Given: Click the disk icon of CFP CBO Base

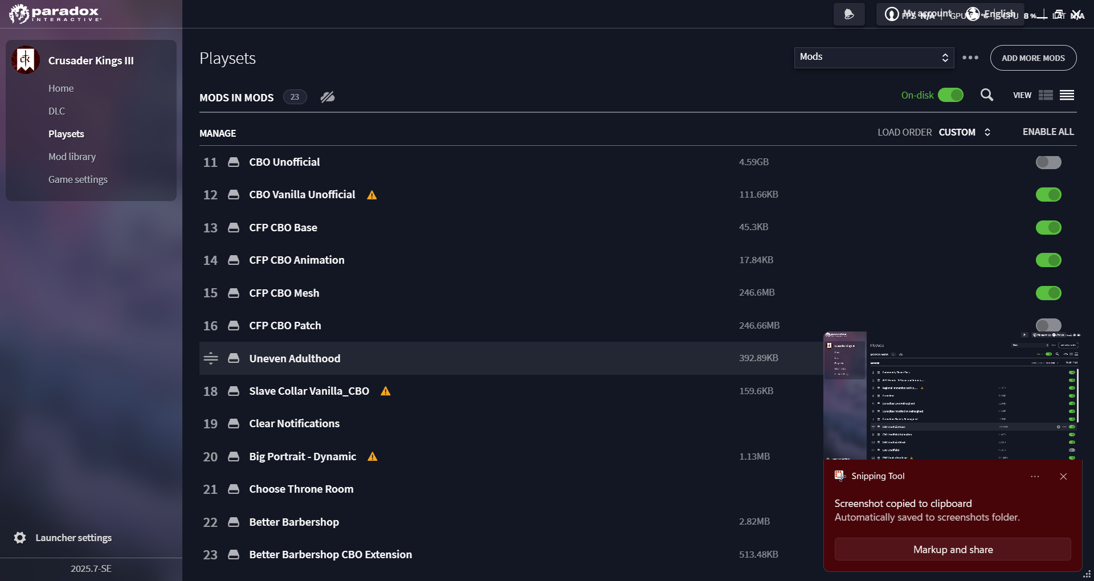Looking at the screenshot, I should 234,228.
